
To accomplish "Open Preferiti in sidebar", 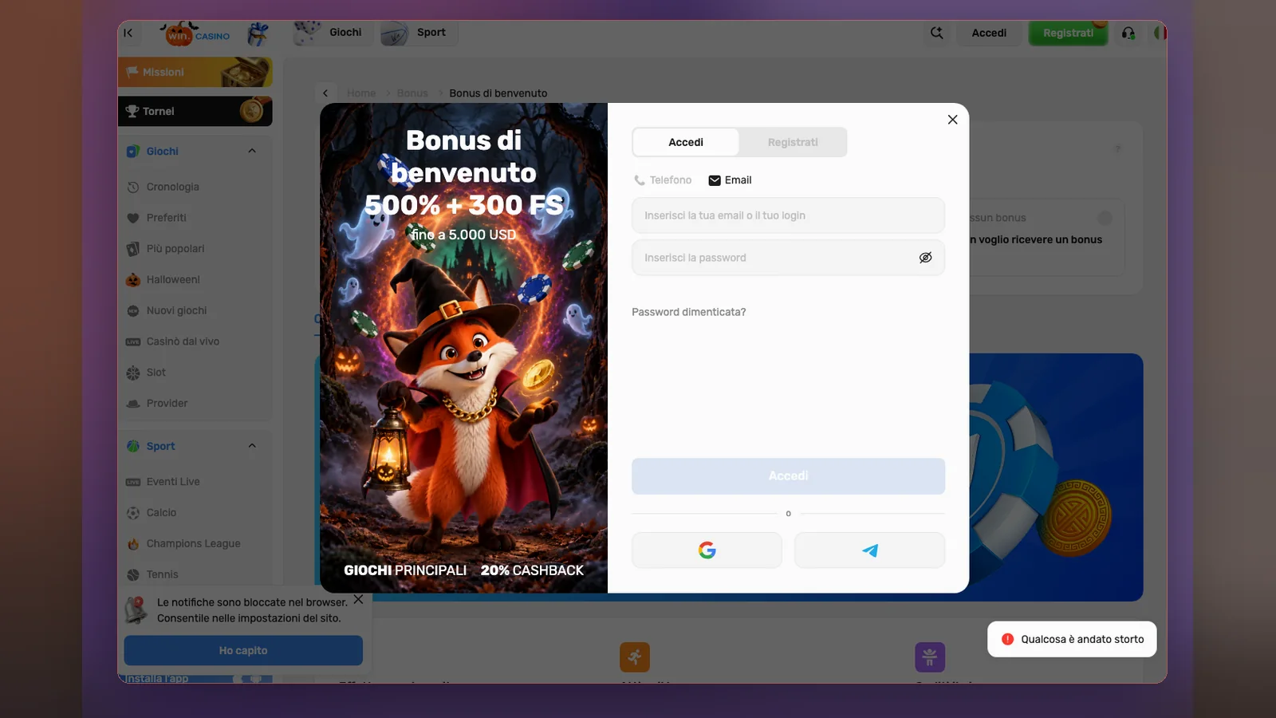I will click(167, 218).
